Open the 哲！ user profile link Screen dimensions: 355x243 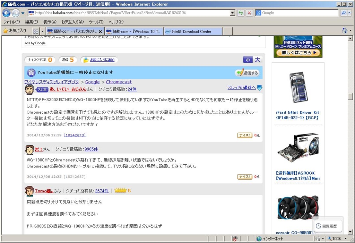39,149
